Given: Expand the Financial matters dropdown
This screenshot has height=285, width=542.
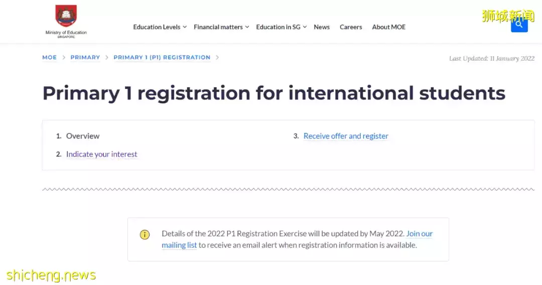Looking at the screenshot, I should [x=221, y=27].
